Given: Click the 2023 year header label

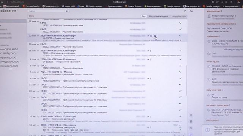Looking at the screenshot, I should [31, 16].
